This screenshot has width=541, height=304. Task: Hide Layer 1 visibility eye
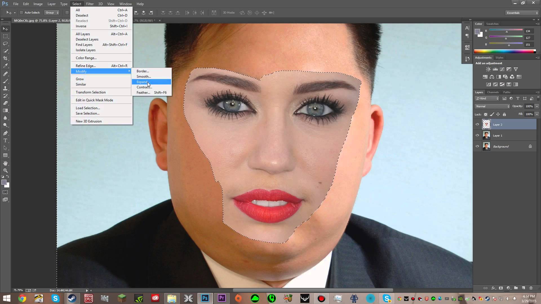(477, 135)
